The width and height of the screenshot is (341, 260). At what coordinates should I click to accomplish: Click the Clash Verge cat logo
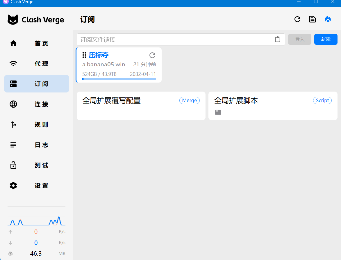(13, 20)
